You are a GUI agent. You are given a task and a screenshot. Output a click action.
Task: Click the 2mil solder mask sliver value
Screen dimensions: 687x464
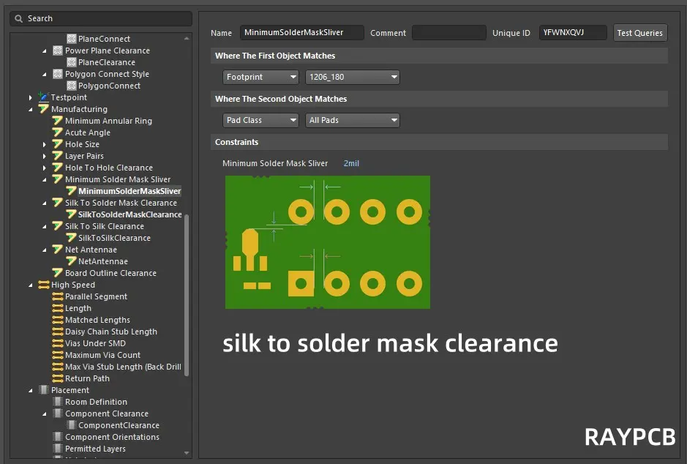351,163
